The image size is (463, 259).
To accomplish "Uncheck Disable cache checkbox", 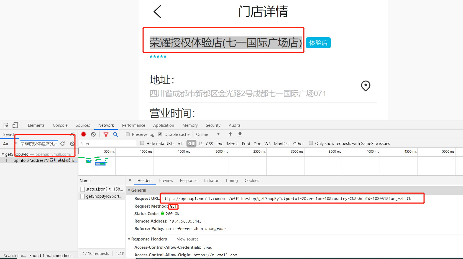I will pyautogui.click(x=160, y=134).
